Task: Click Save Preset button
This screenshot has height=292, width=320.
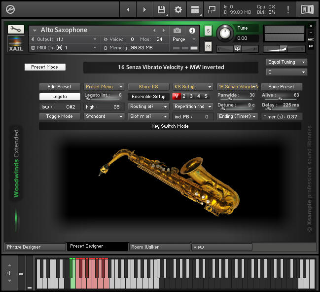Action: [282, 87]
